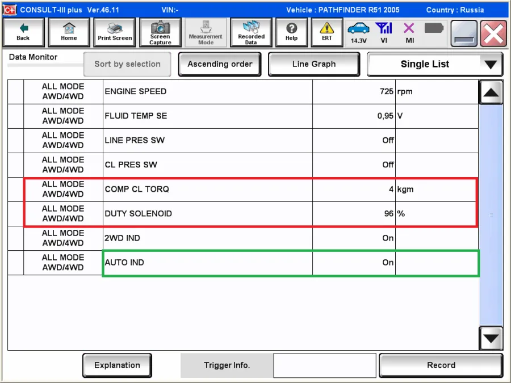Open Recorded Data from the toolbar
Image resolution: width=511 pixels, height=383 pixels.
pyautogui.click(x=251, y=32)
